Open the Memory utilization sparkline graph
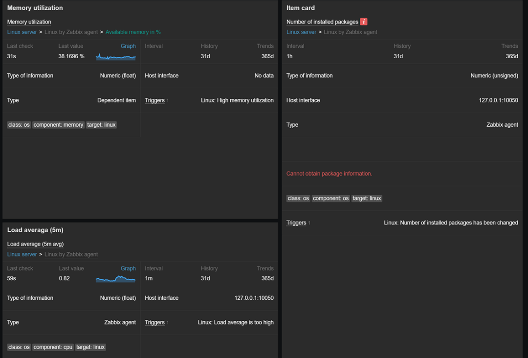 pos(116,57)
